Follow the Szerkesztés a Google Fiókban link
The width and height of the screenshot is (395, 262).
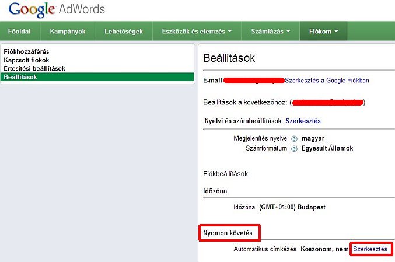pyautogui.click(x=327, y=80)
